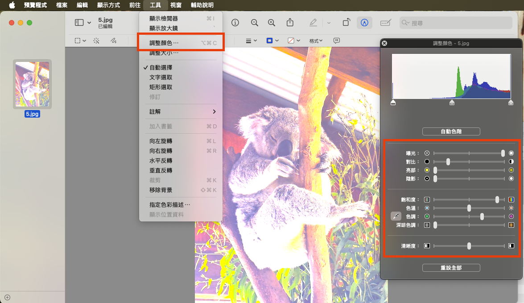Open the 檔案 menu in menu bar
Viewport: 524px width, 303px height.
[x=62, y=5]
